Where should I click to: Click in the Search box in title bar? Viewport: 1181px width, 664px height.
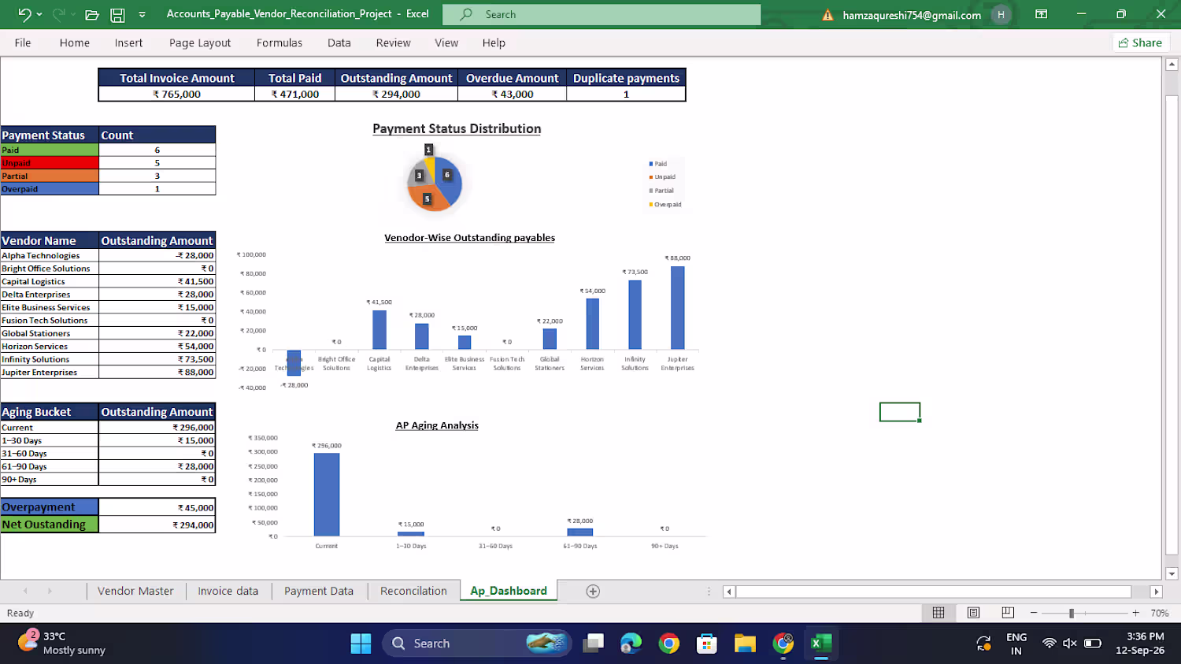click(x=602, y=14)
